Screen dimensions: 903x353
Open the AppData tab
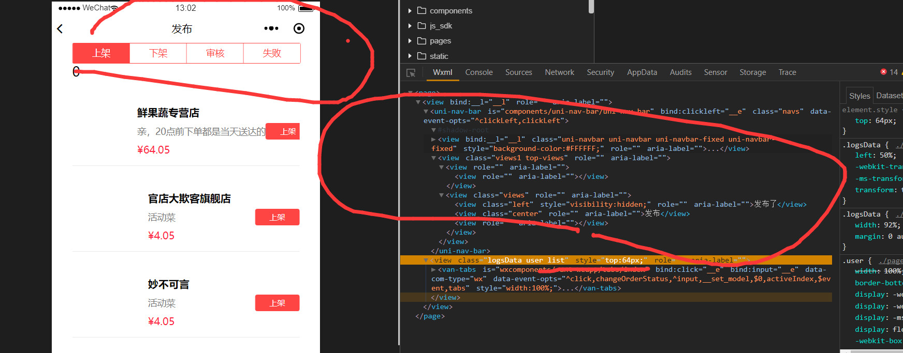click(642, 72)
